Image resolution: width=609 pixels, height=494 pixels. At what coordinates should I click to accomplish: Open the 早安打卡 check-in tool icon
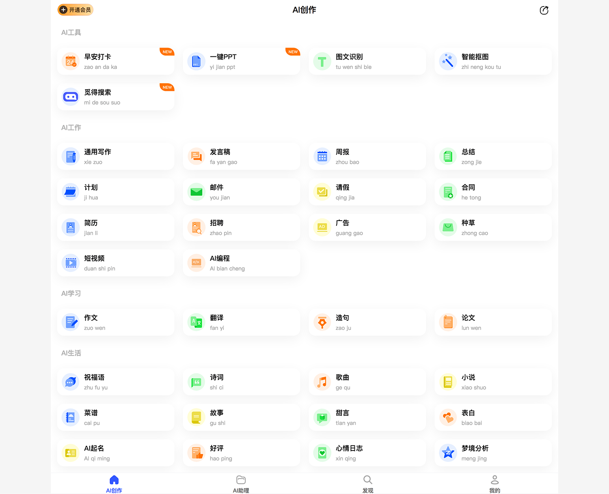pos(71,62)
